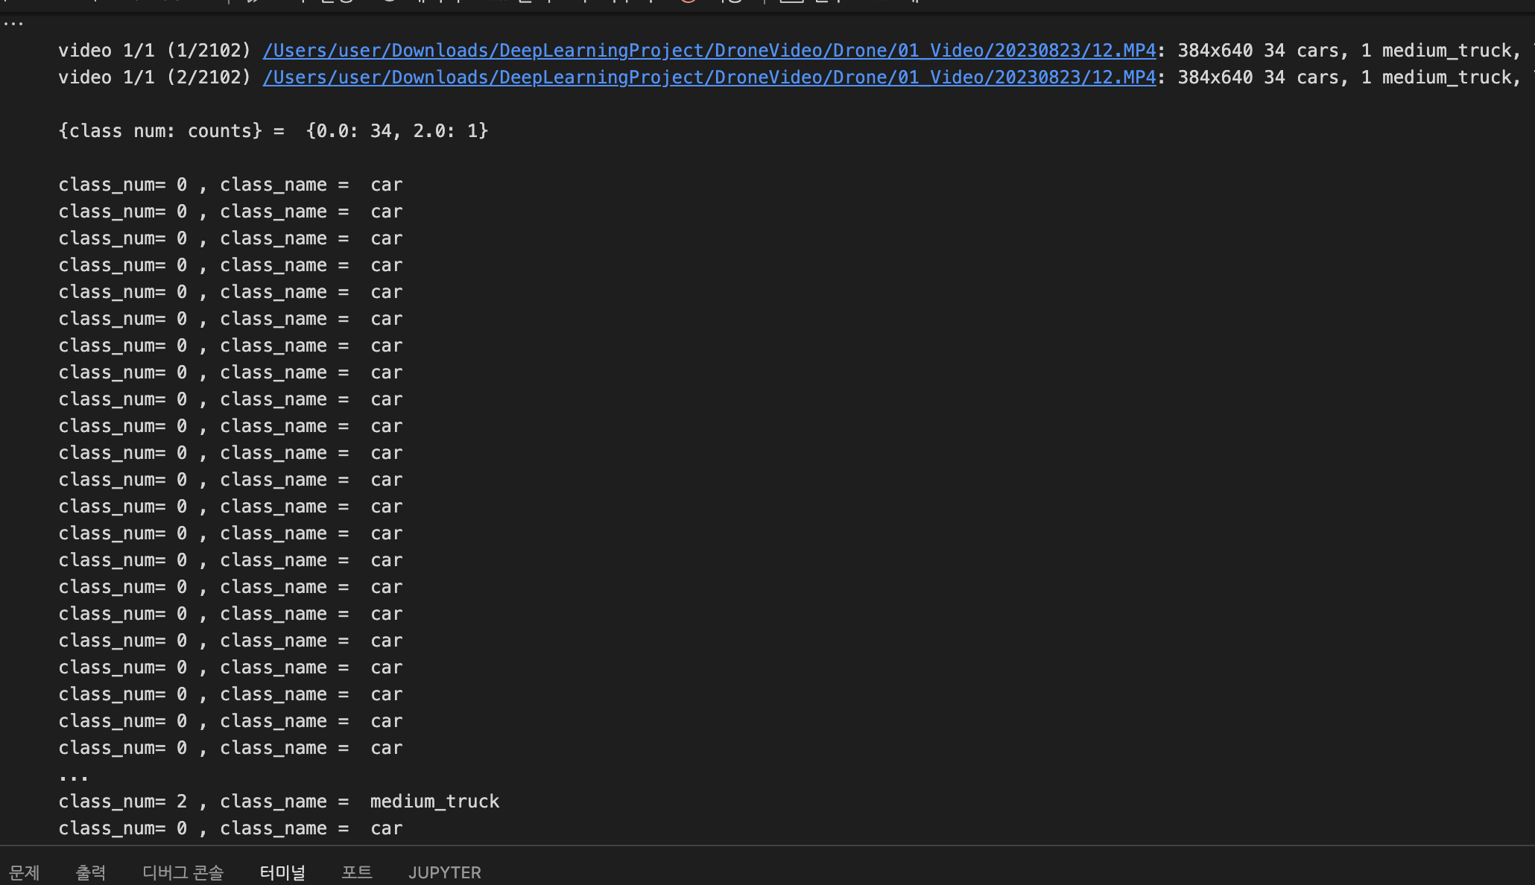Switch to the JUPYTER tab
The width and height of the screenshot is (1535, 885).
tap(444, 872)
